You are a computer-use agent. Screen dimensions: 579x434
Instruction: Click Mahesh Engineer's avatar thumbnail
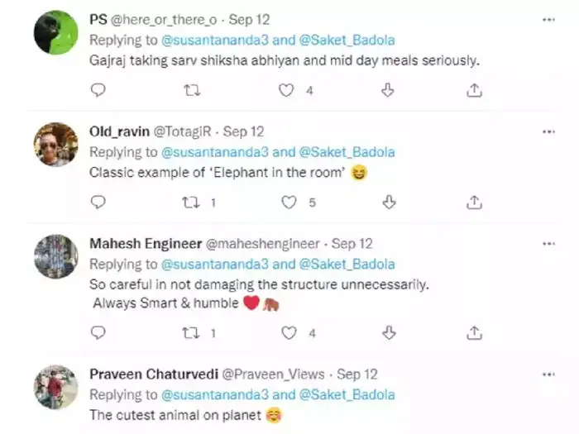click(55, 257)
